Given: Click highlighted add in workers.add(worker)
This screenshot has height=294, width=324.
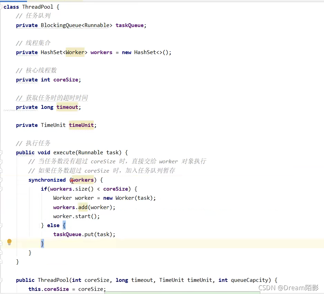Looking at the screenshot, I should pos(83,207).
